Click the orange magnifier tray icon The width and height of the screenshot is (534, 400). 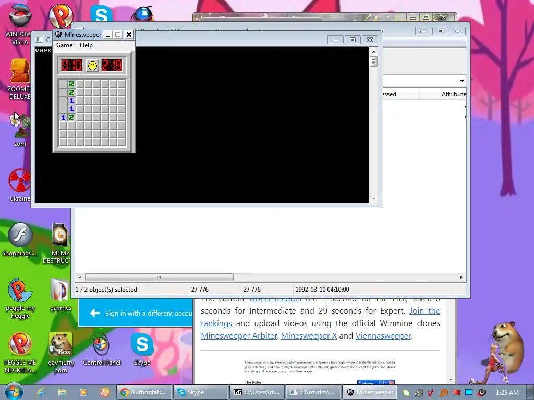443,393
